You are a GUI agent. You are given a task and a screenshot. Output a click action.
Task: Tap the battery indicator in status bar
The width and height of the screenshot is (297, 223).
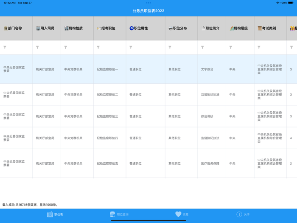coord(291,3)
